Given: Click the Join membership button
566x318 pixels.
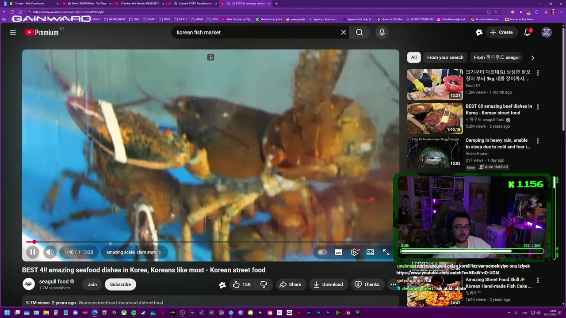Looking at the screenshot, I should [x=92, y=284].
